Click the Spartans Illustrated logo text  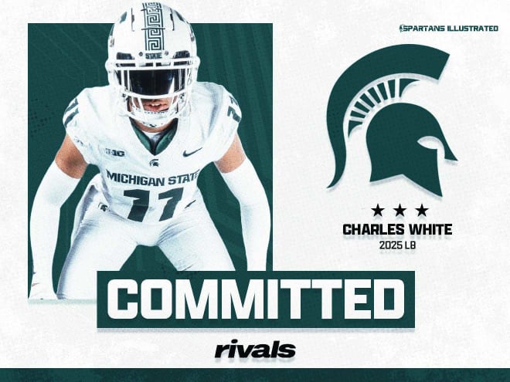click(x=449, y=29)
